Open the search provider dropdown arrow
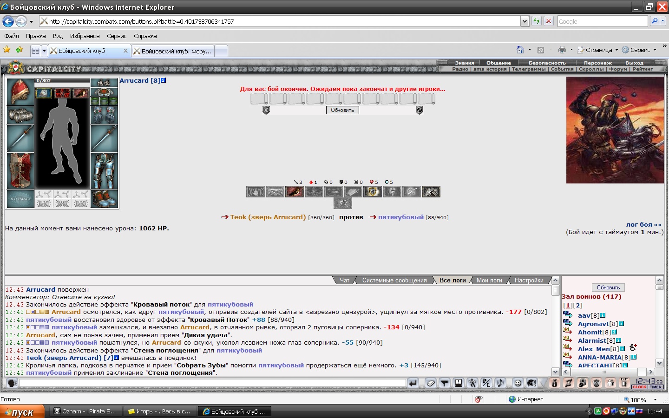669x418 pixels. 663,21
